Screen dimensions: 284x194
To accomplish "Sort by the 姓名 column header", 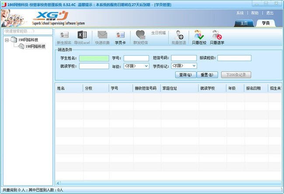I will [69, 88].
